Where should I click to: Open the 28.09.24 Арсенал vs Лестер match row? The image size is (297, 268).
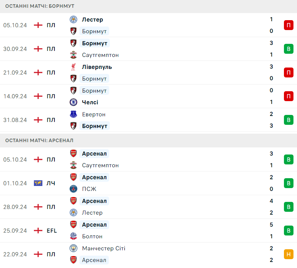coord(148,207)
